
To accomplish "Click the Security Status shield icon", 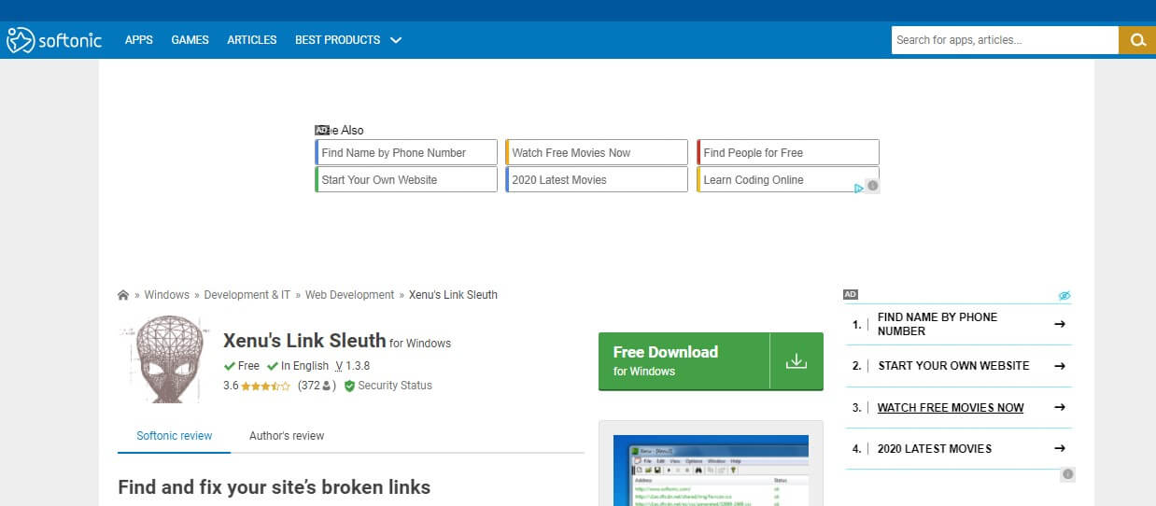I will point(350,386).
